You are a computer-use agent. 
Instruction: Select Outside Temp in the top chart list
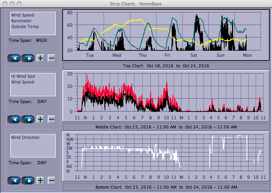(25, 27)
